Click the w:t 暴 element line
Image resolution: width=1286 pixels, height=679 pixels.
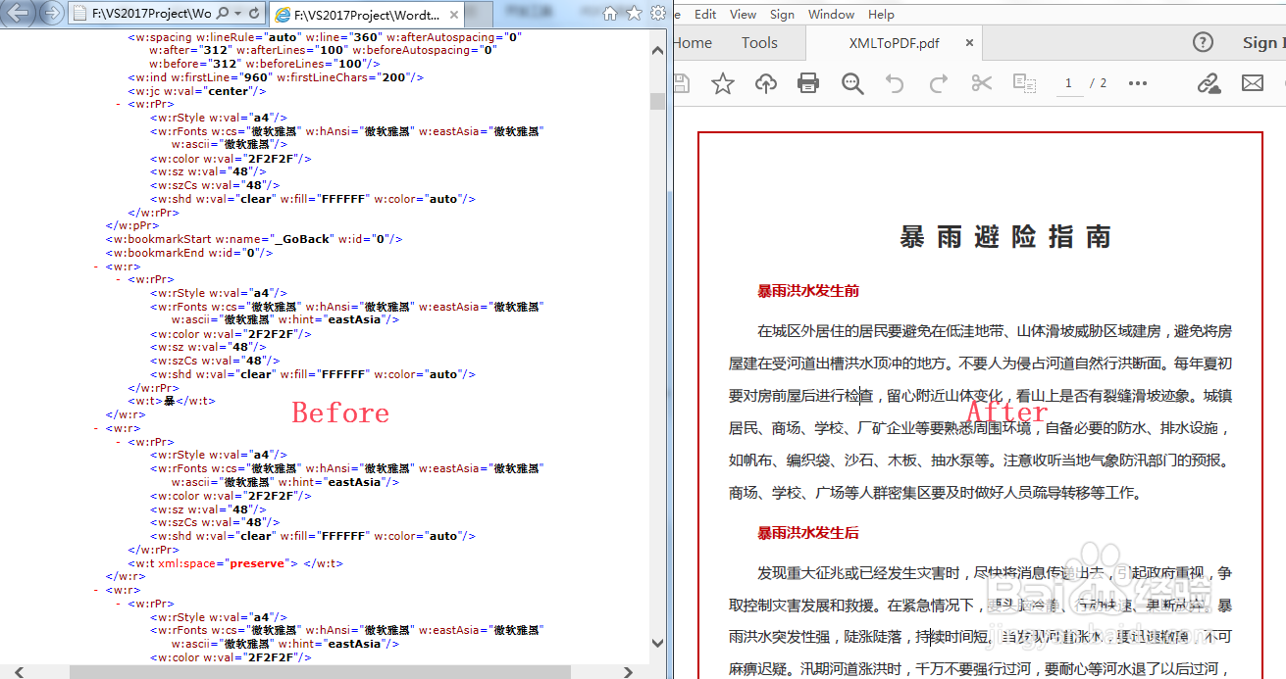(x=172, y=401)
